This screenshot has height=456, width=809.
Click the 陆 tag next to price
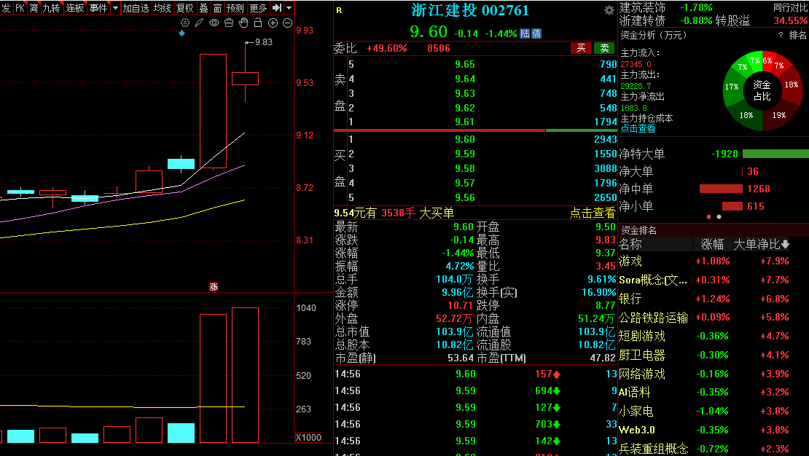point(525,34)
